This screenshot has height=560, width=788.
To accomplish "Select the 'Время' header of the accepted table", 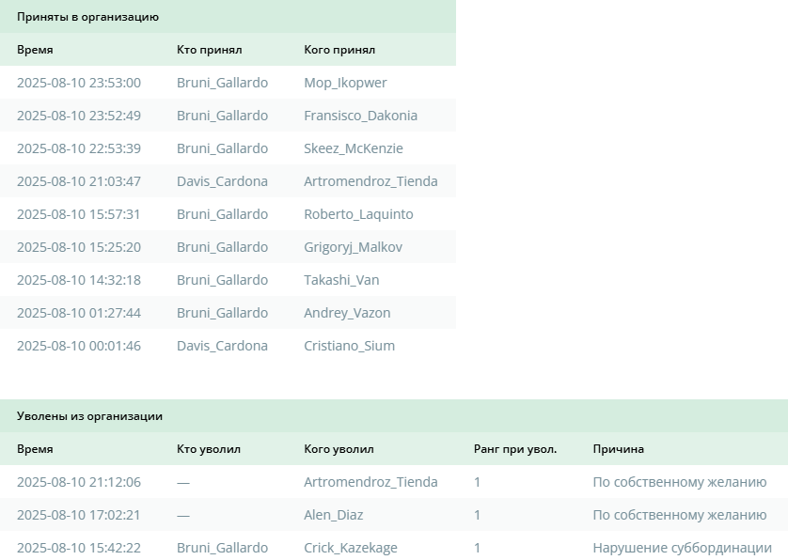I will [35, 50].
